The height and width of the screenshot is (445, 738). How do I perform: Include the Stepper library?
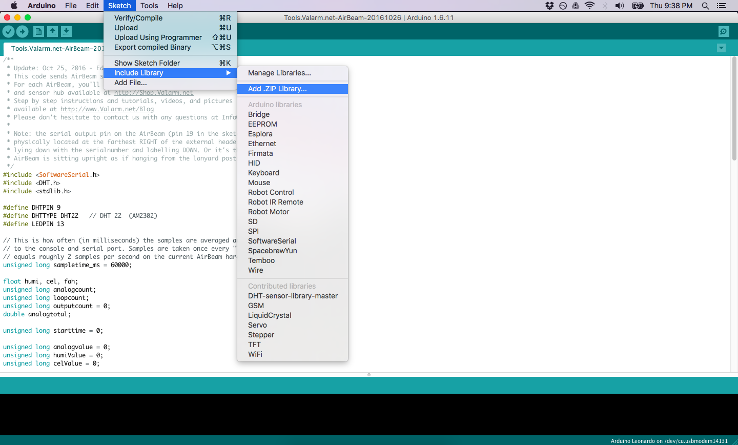293,335
